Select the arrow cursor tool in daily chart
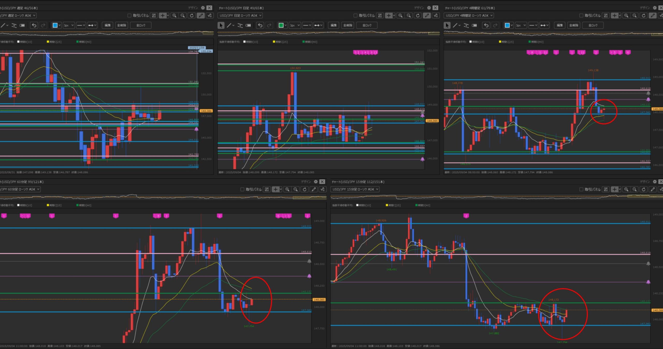This screenshot has height=349, width=663. [x=221, y=25]
